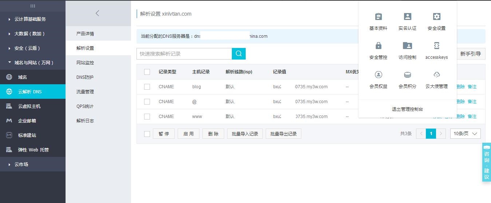Image resolution: width=491 pixels, height=203 pixels.
Task: Click 退出管理控制台 to log out
Action: pos(407,109)
